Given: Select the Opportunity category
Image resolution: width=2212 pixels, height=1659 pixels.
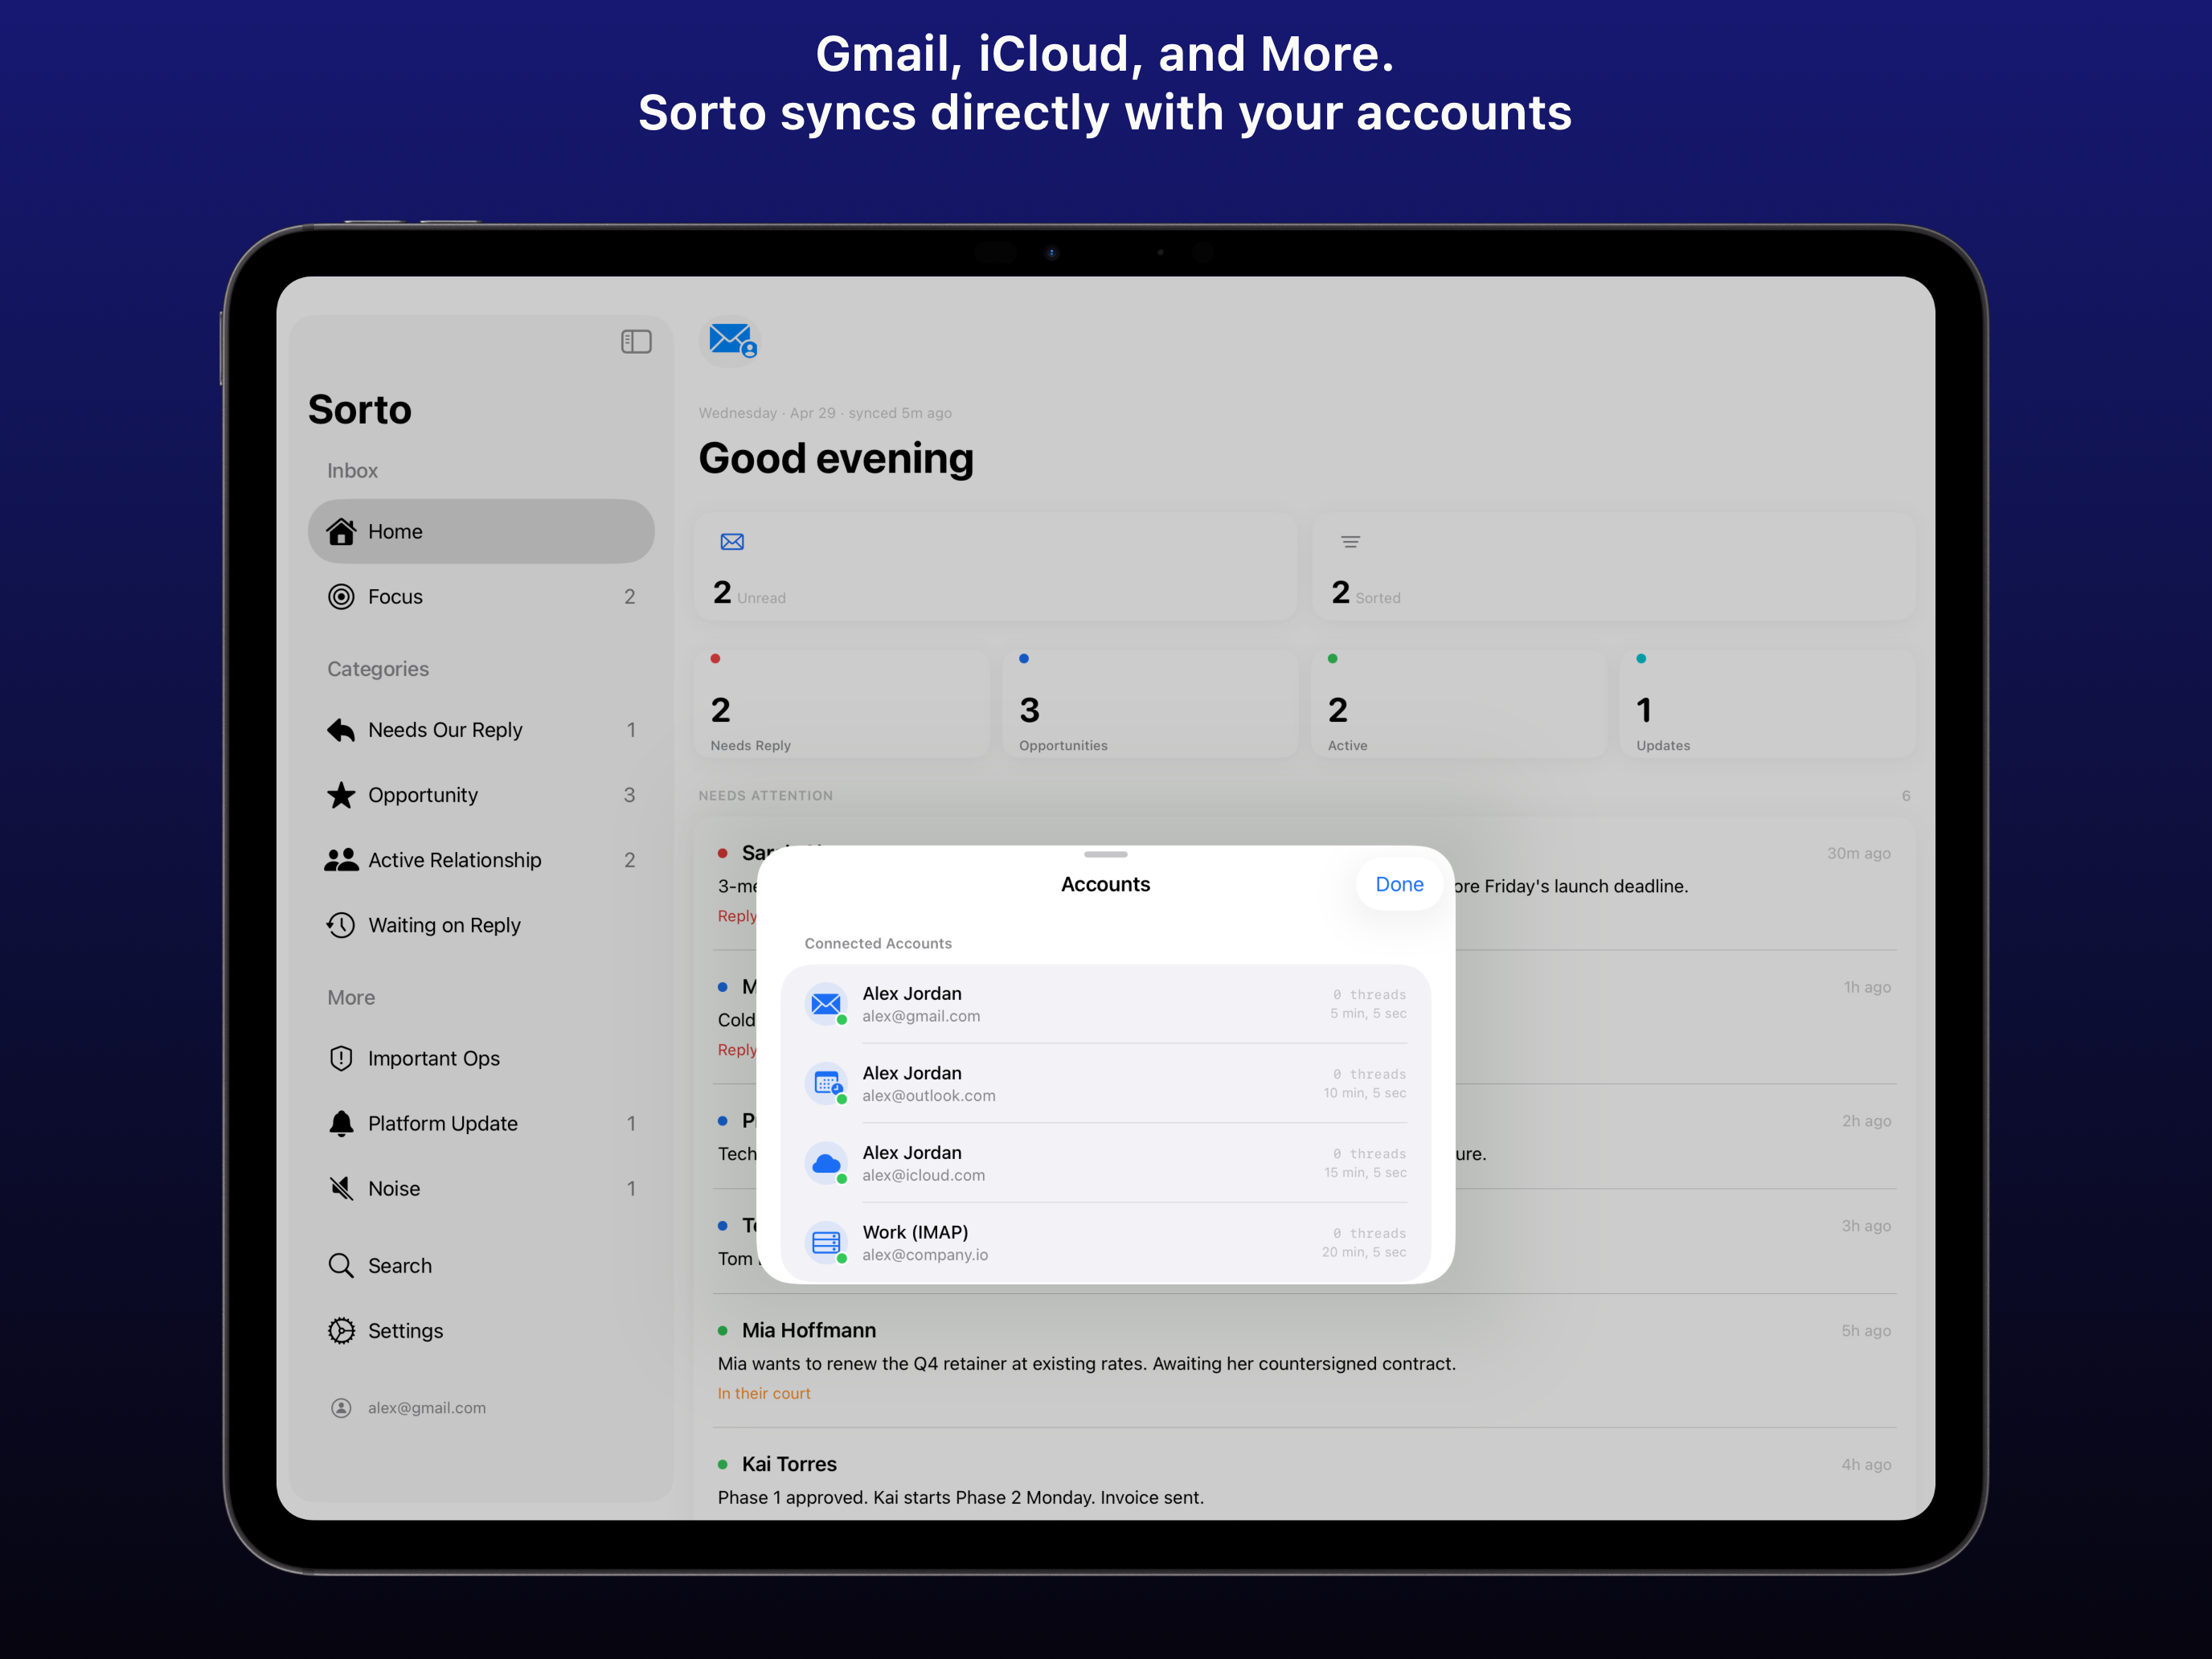Looking at the screenshot, I should [481, 795].
